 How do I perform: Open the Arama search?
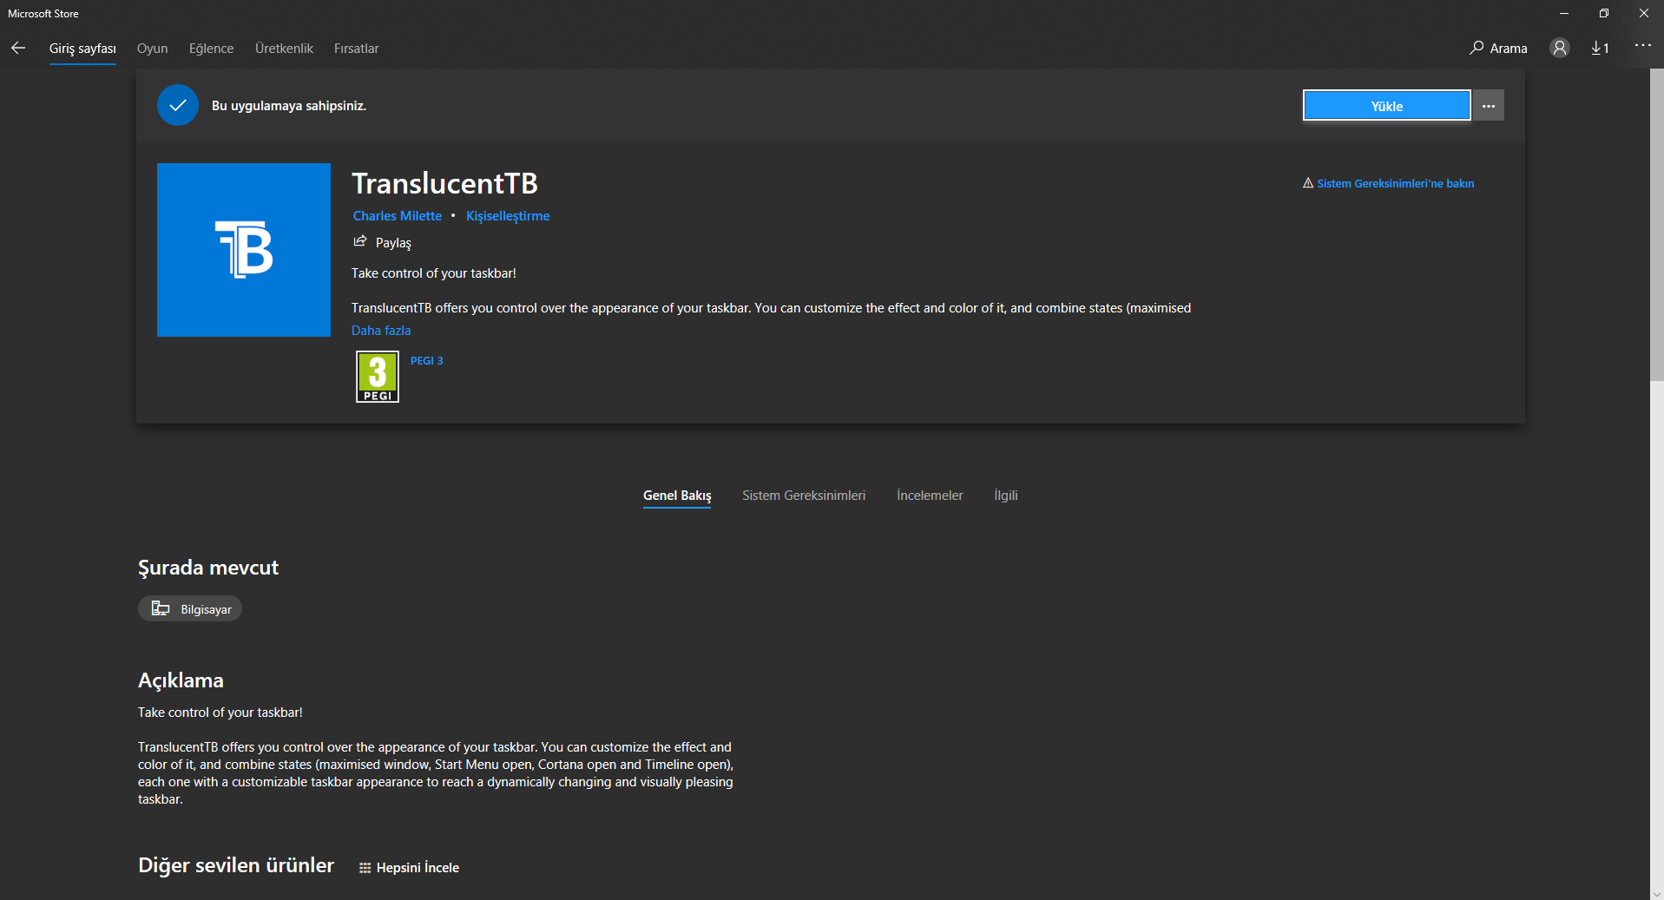[1498, 49]
